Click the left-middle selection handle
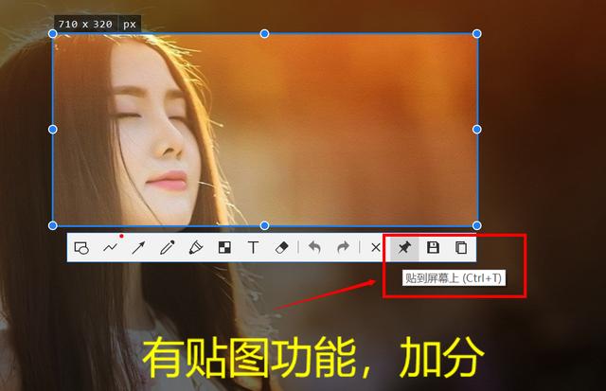The width and height of the screenshot is (606, 391). pyautogui.click(x=53, y=130)
